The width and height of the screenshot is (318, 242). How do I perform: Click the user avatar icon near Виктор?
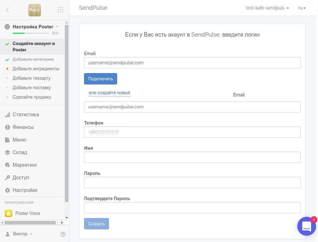[x=8, y=234]
